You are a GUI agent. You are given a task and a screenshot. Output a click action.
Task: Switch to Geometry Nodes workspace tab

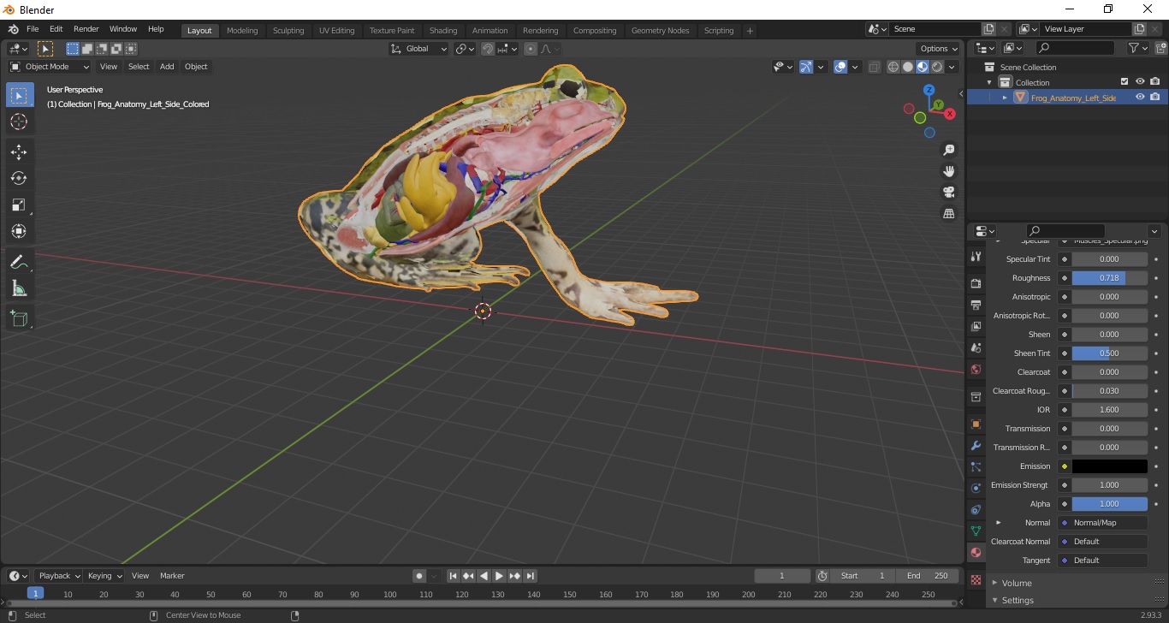pos(660,31)
